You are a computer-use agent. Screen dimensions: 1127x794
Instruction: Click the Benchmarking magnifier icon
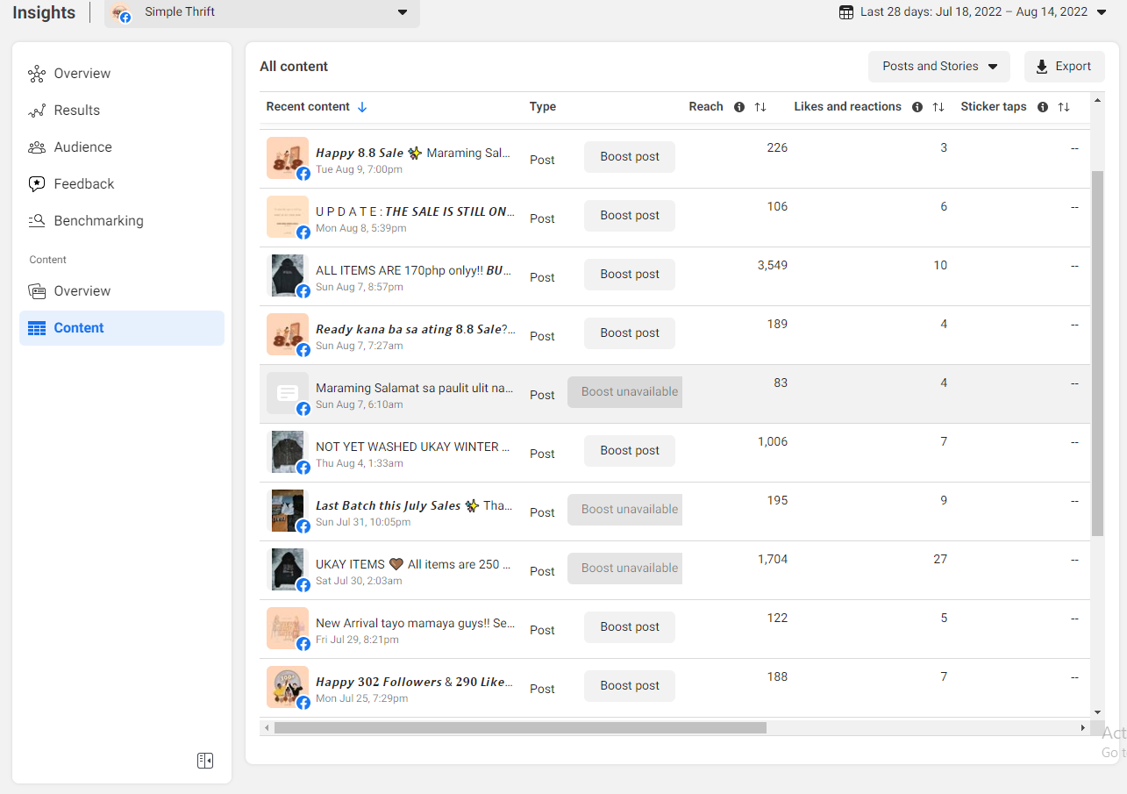(37, 221)
